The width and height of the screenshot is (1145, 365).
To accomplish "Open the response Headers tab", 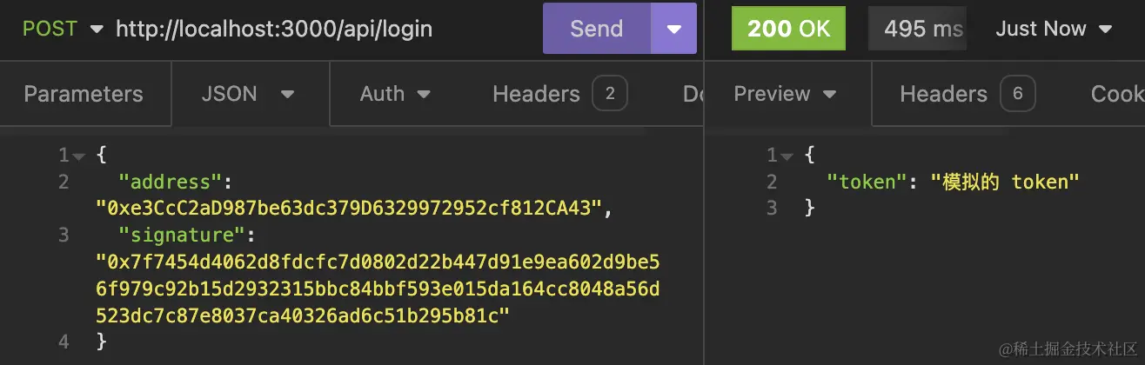I will pyautogui.click(x=943, y=94).
